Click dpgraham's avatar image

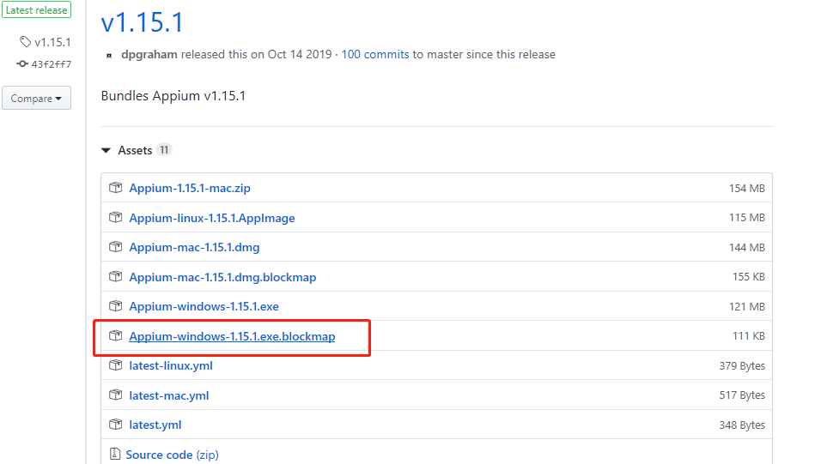[109, 55]
